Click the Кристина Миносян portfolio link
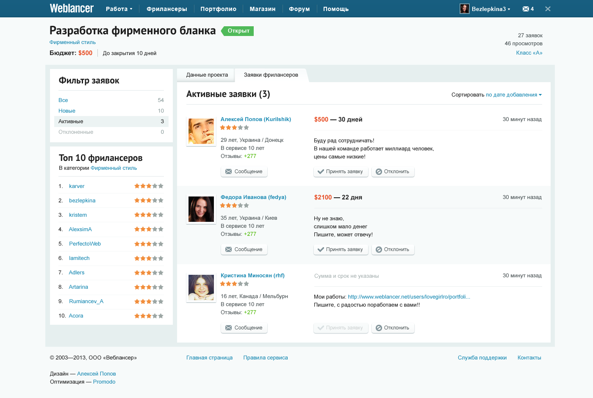593x398 pixels. click(x=409, y=297)
